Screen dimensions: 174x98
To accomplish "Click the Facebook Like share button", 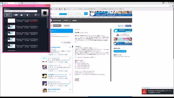I will click(x=128, y=26).
